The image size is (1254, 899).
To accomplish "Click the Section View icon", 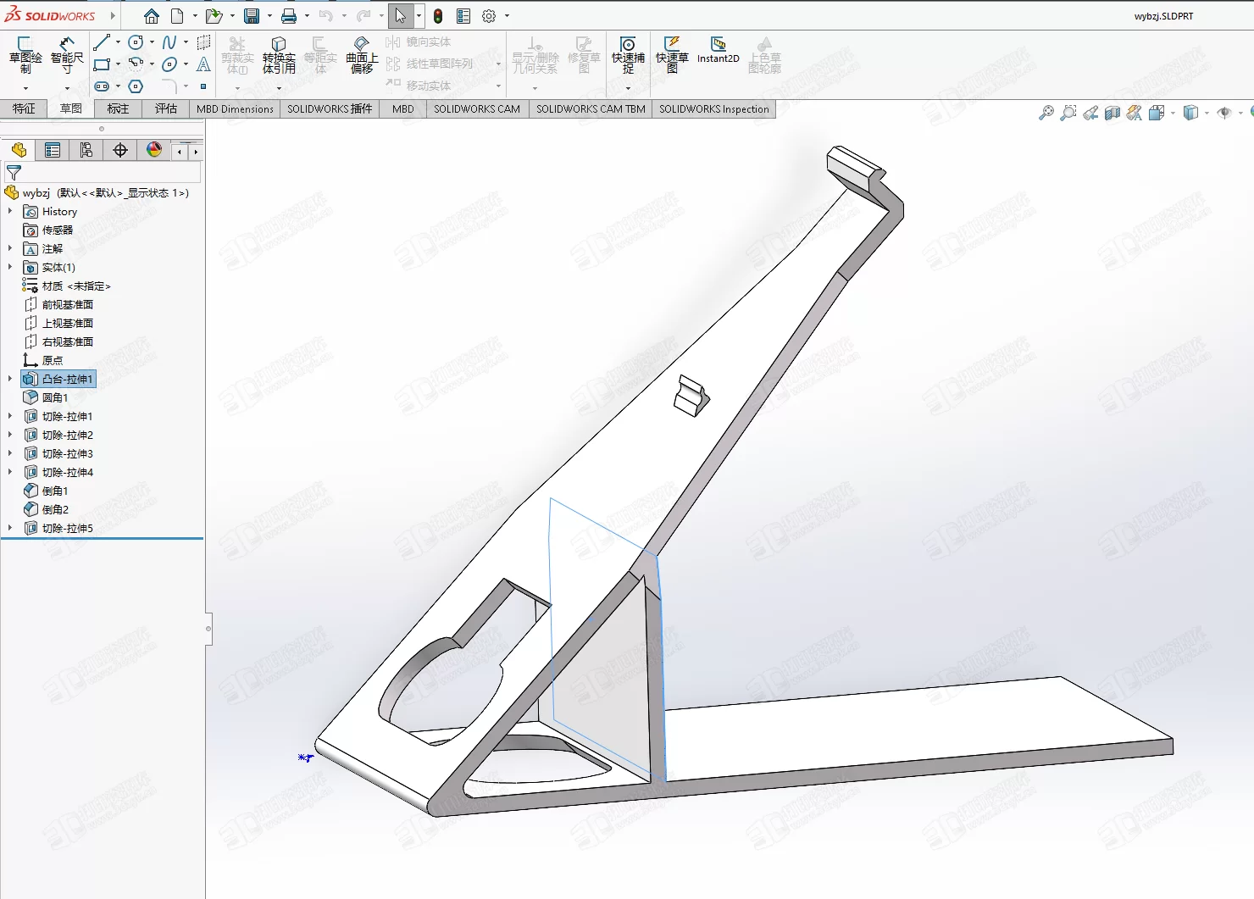I will coord(1113,113).
